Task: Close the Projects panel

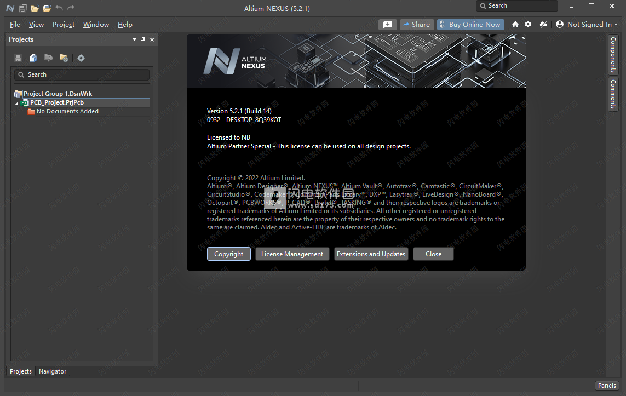Action: [152, 39]
